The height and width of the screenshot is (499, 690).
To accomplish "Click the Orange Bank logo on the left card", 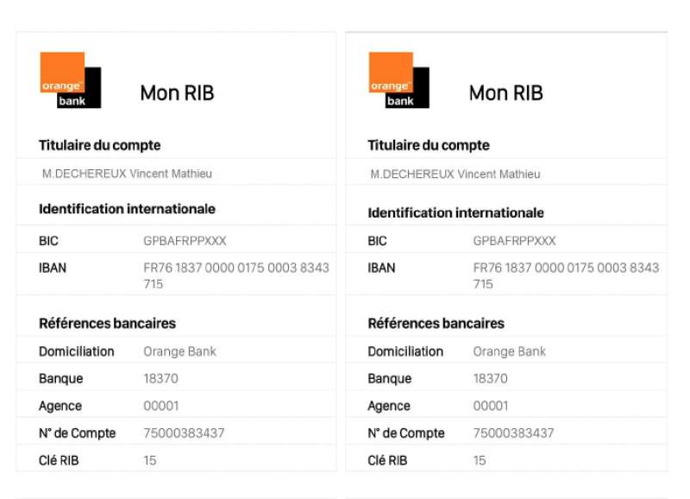I will [70, 80].
